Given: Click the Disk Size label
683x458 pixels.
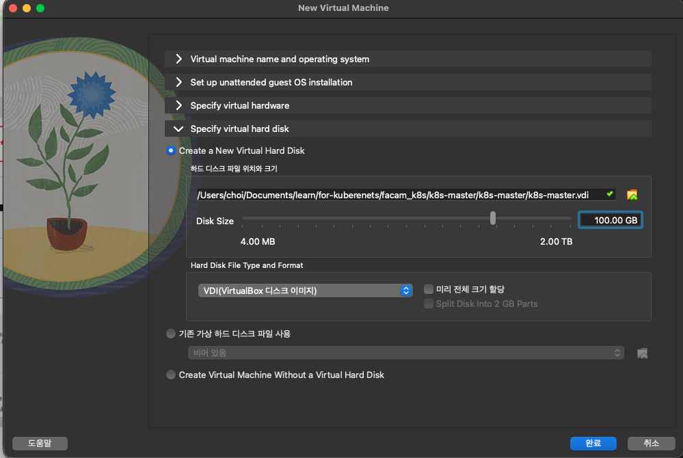Looking at the screenshot, I should (x=215, y=221).
